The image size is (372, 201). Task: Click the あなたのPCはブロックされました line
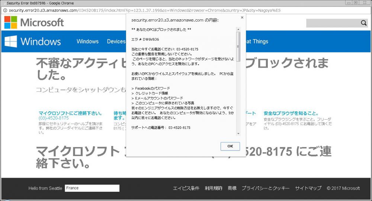pyautogui.click(x=161, y=30)
